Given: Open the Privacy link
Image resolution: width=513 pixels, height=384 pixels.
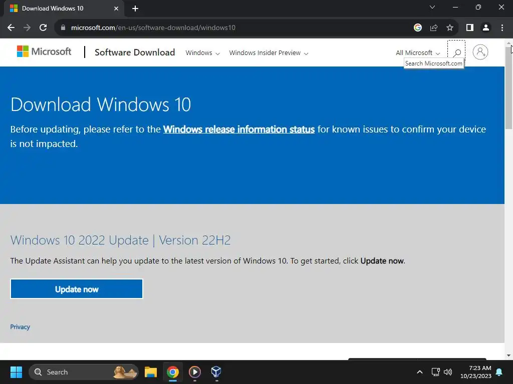Looking at the screenshot, I should click(20, 327).
